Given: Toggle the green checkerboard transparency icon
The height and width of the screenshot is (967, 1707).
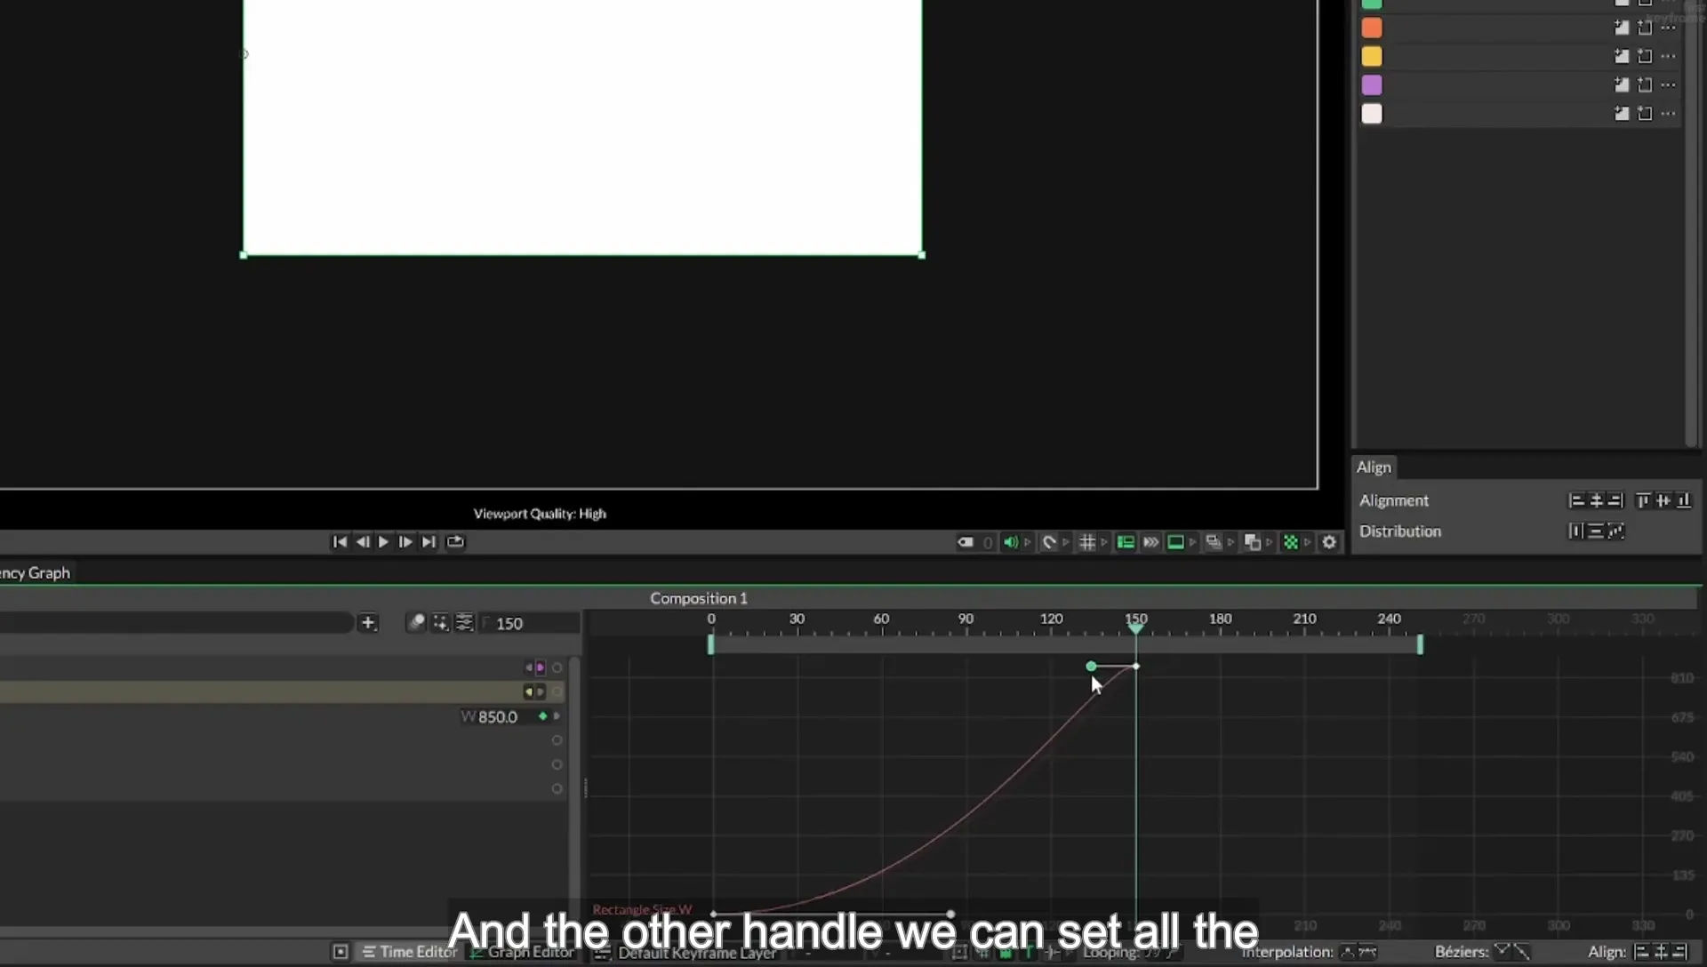Looking at the screenshot, I should pyautogui.click(x=1291, y=542).
